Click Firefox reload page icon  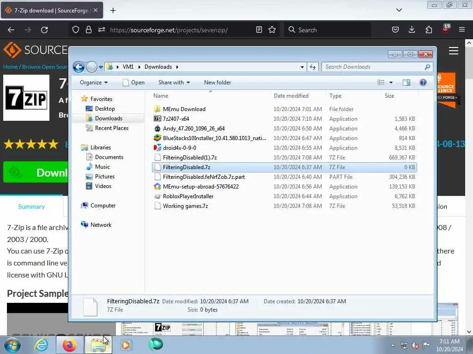pyautogui.click(x=44, y=30)
